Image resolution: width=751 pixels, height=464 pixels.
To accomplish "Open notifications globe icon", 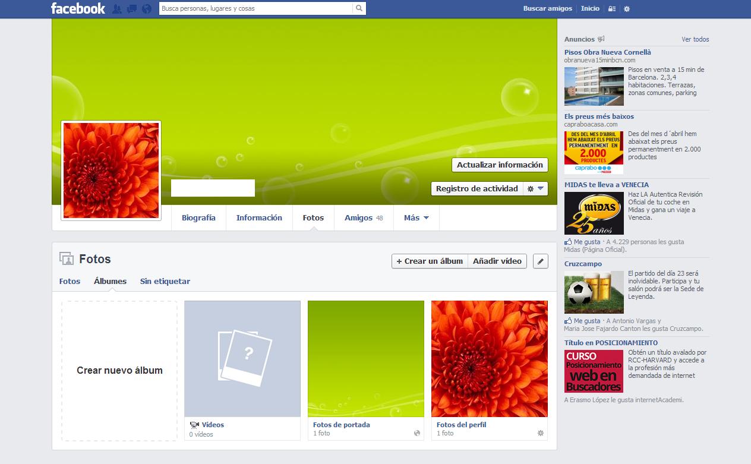I will click(x=147, y=9).
